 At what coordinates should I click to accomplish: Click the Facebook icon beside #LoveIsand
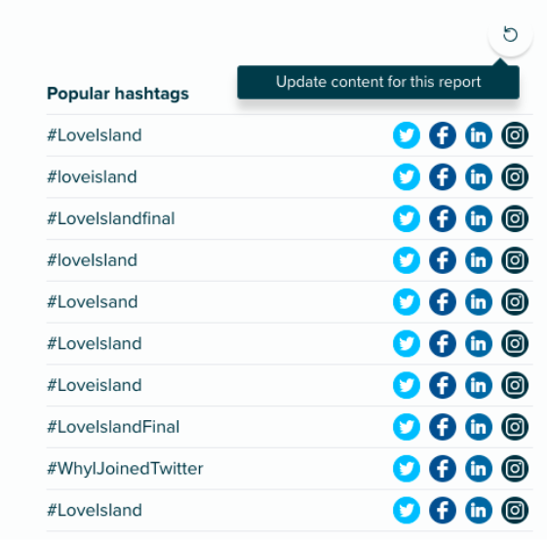point(443,302)
